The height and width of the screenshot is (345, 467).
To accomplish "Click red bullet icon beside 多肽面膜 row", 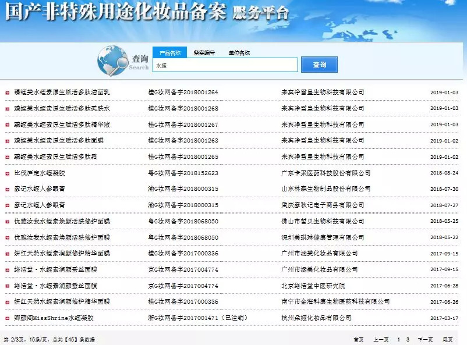I will 8,141.
